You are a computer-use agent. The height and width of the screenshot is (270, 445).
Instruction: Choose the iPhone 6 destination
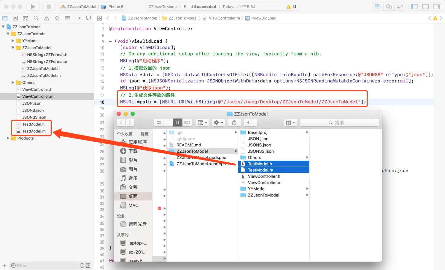112,7
